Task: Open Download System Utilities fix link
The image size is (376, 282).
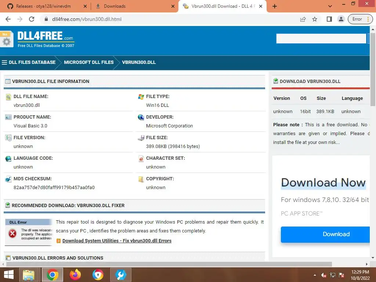Action: pyautogui.click(x=117, y=241)
